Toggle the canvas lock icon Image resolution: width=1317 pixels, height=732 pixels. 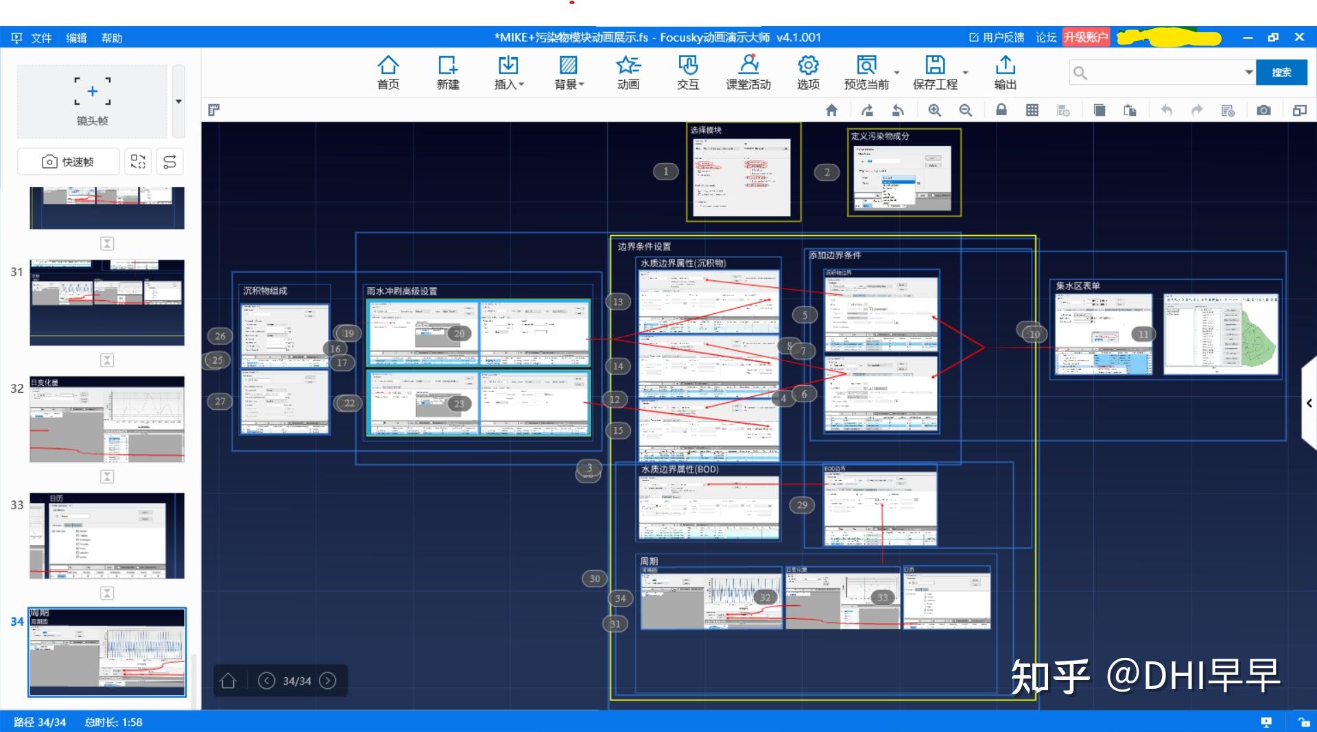pyautogui.click(x=1001, y=110)
